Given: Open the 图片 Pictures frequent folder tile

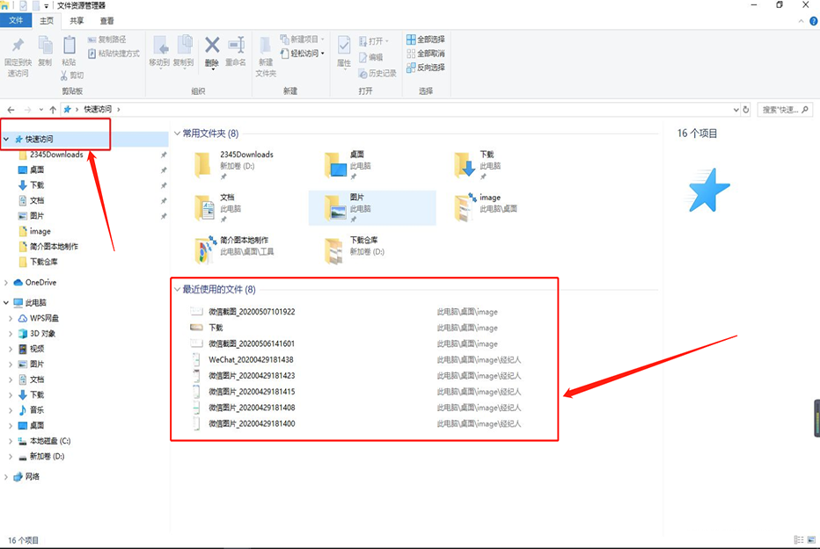Looking at the screenshot, I should (x=372, y=207).
